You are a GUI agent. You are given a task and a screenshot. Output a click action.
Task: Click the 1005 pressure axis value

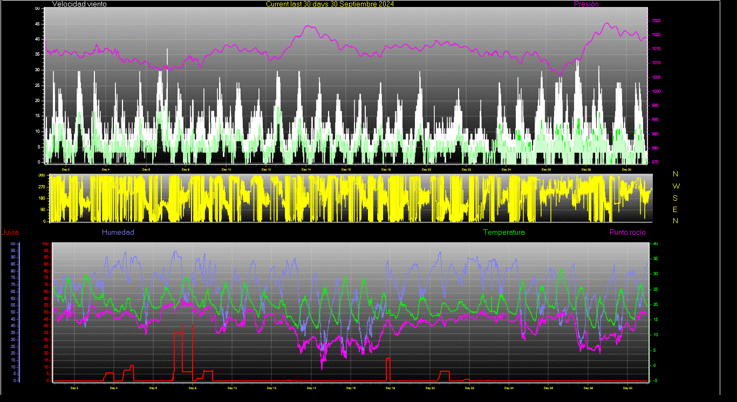pyautogui.click(x=656, y=77)
